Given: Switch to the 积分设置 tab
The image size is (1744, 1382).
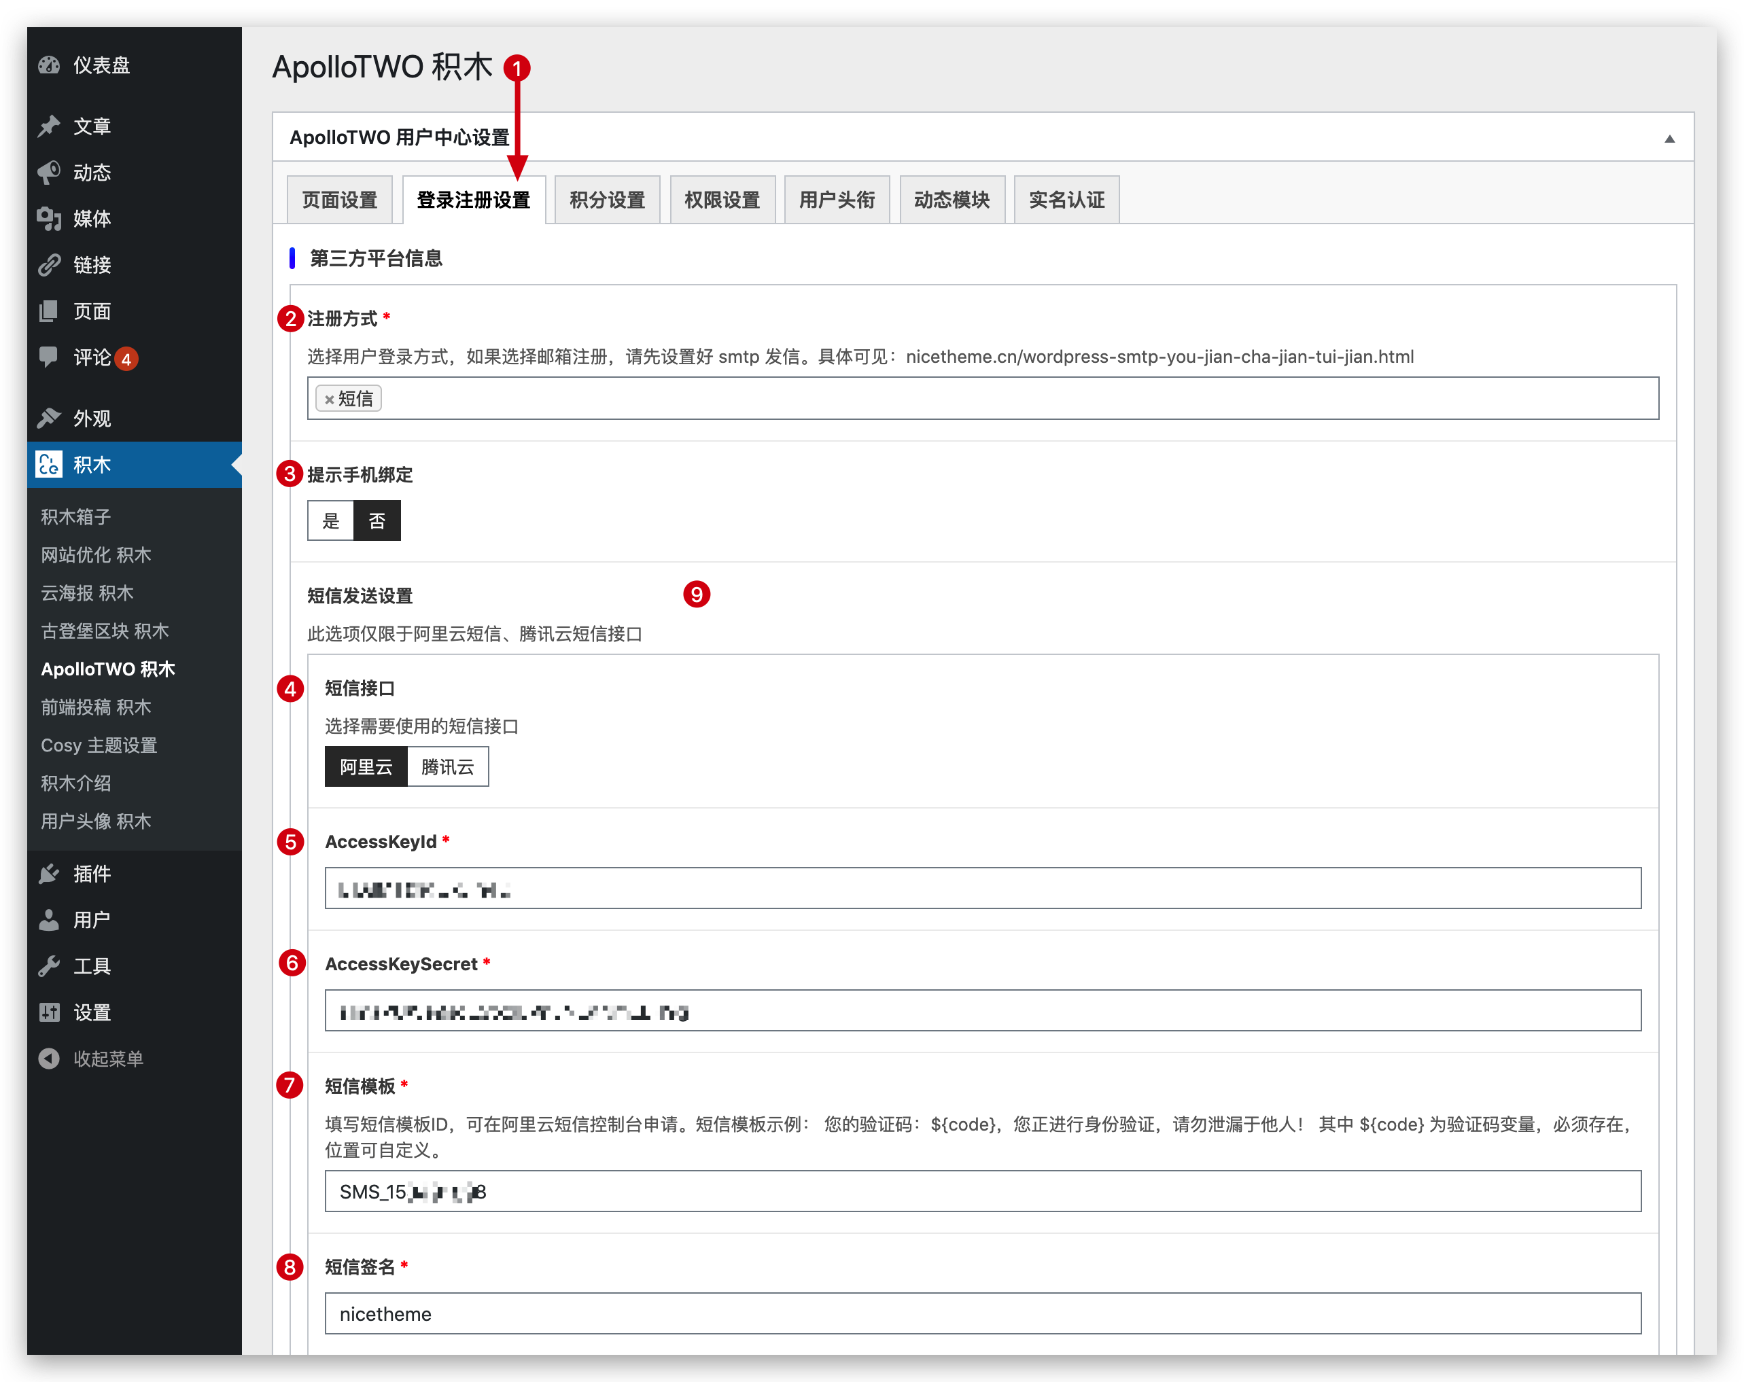Looking at the screenshot, I should click(608, 200).
